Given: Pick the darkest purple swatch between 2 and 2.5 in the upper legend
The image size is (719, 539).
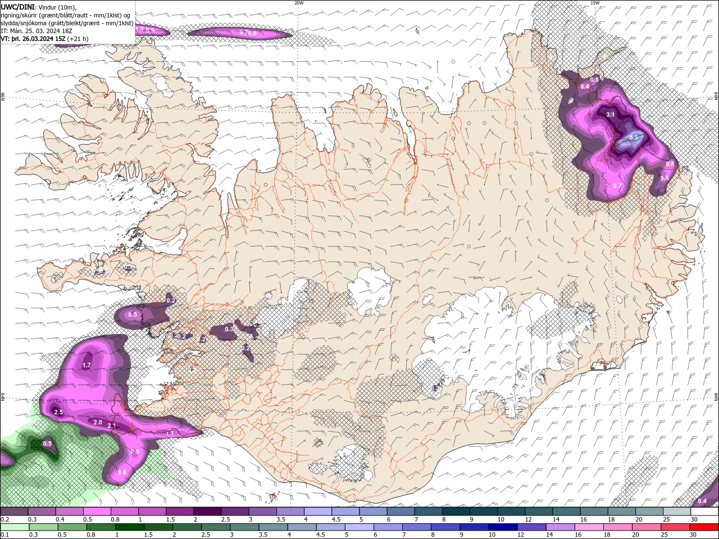Looking at the screenshot, I should (207, 511).
